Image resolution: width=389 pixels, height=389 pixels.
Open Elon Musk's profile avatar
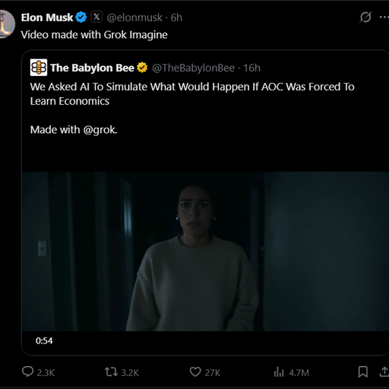pyautogui.click(x=7, y=24)
